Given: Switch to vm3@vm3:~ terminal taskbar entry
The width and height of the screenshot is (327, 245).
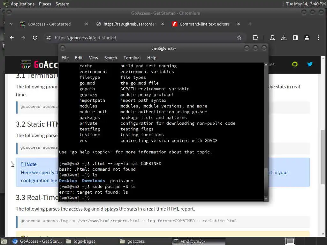Looking at the screenshot, I should click(x=199, y=241).
